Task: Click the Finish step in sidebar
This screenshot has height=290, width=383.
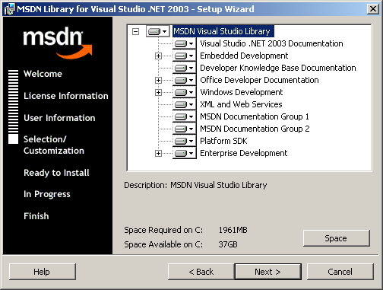Action: pyautogui.click(x=36, y=216)
